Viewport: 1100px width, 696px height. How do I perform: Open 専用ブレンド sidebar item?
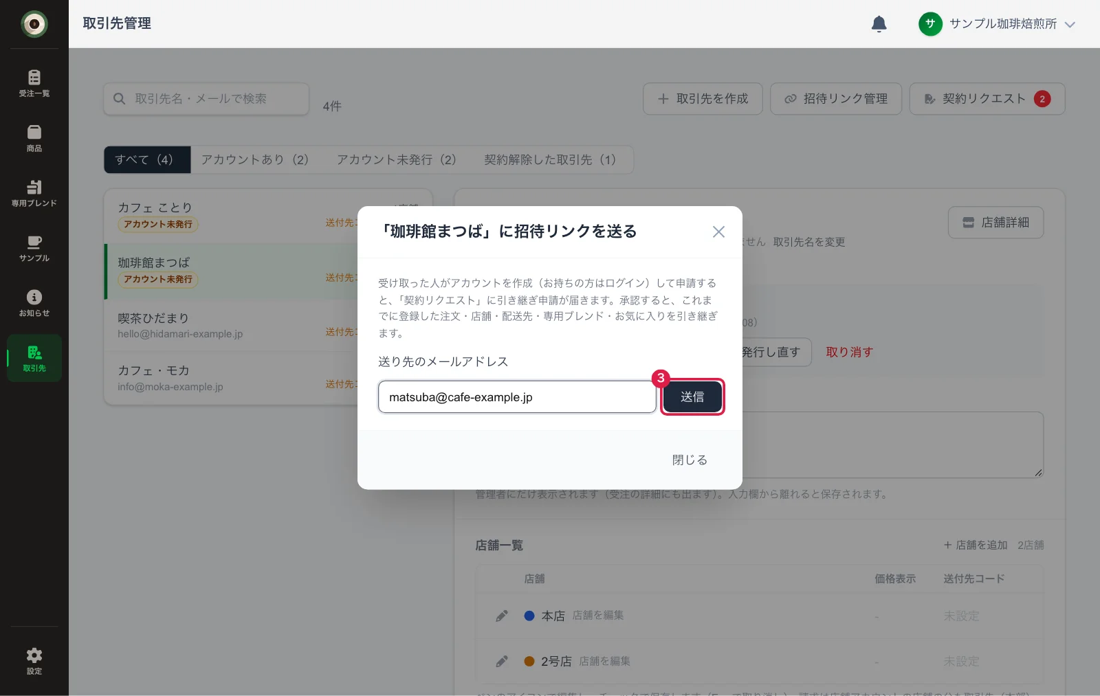pos(34,193)
